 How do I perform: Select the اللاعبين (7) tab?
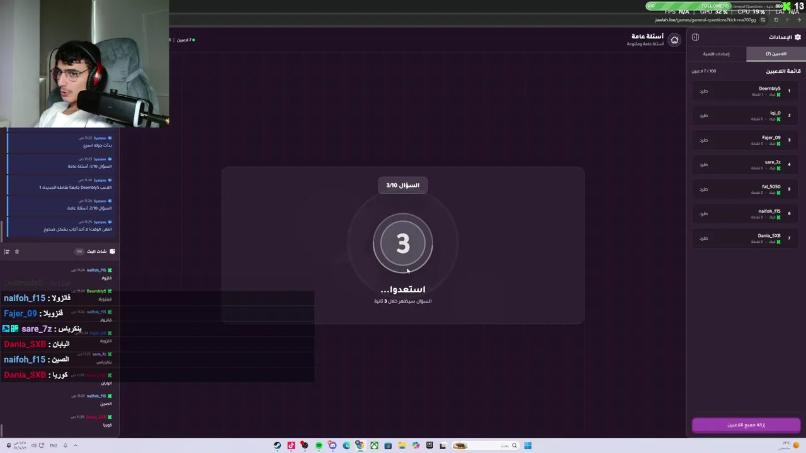coord(776,54)
